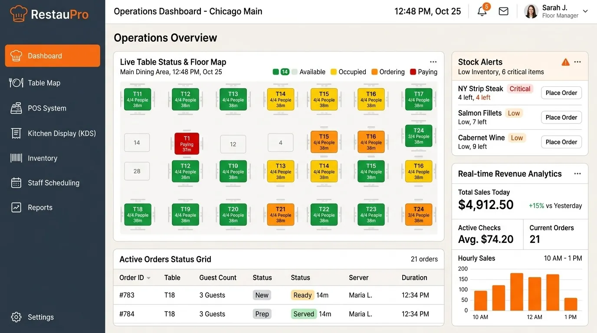
Task: Click the Guest Count column header
Action: (218, 278)
